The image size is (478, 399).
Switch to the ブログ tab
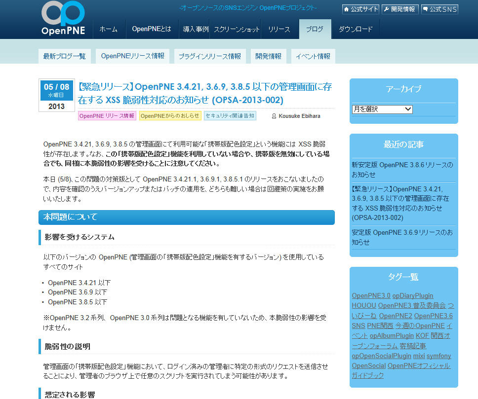coord(315,29)
